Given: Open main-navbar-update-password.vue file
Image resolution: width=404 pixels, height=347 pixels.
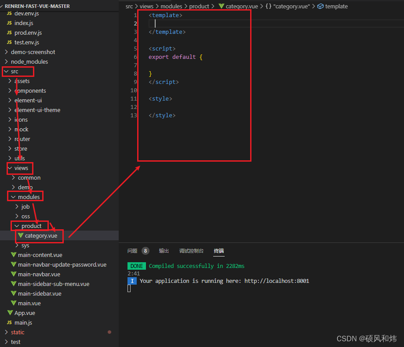Looking at the screenshot, I should 62,264.
